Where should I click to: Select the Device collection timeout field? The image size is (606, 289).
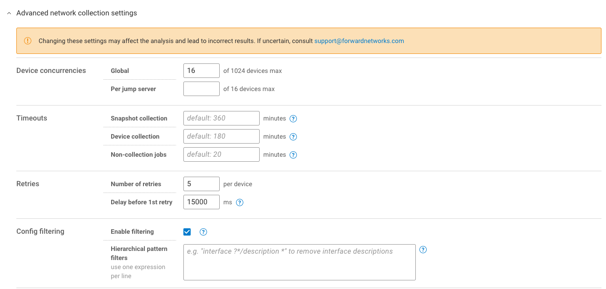(221, 136)
